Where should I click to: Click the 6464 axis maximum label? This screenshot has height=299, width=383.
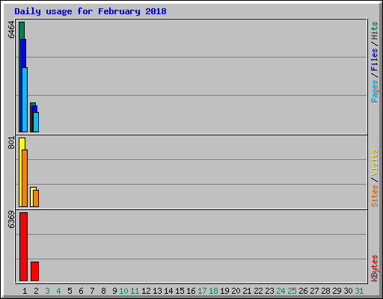pyautogui.click(x=11, y=30)
